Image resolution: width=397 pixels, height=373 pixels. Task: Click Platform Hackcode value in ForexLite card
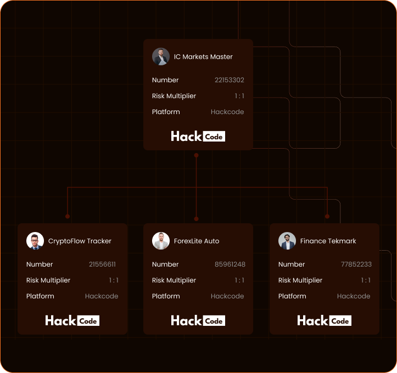pos(227,296)
